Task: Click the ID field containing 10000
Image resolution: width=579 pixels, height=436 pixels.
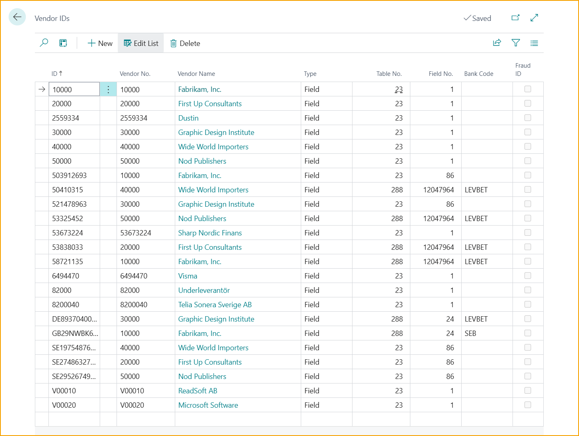Action: (x=74, y=89)
